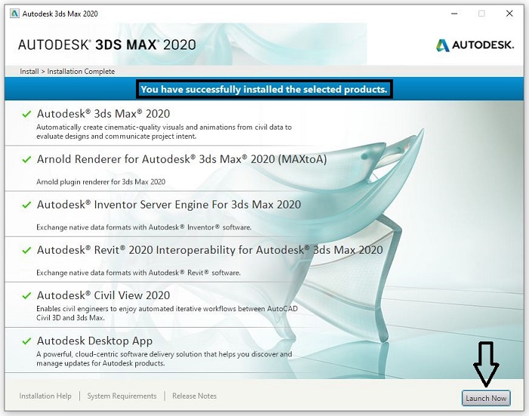The height and width of the screenshot is (416, 529).
Task: Click the checkmark beside Autodesk Civil View 2020
Action: [x=26, y=296]
